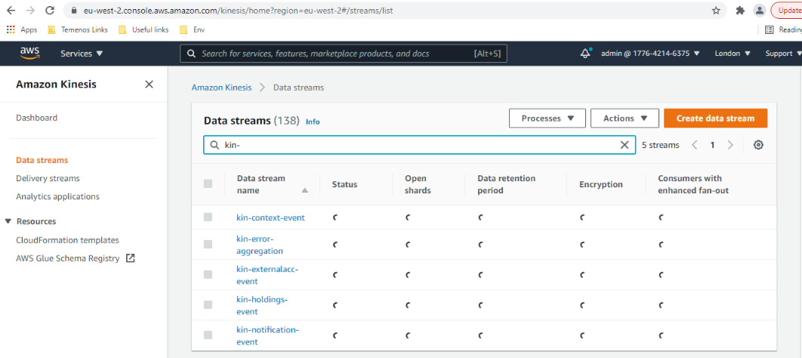Tick the checkbox for kin-holdings-event
The width and height of the screenshot is (802, 358).
208,304
